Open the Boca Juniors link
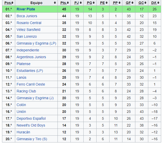This screenshot has height=145, width=166. point(27,16)
